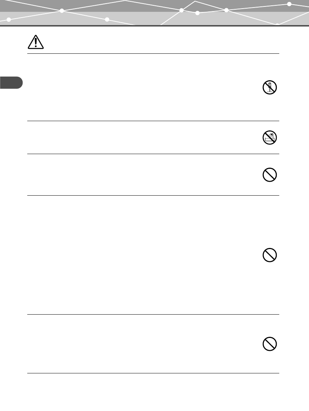Select the last prohibition circle near page bottom
309x411 pixels.
[270, 344]
